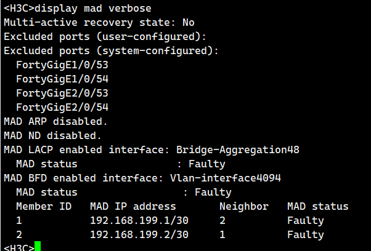Click the IP address 192.168.199.1/30
The image size is (371, 251).
coord(139,220)
